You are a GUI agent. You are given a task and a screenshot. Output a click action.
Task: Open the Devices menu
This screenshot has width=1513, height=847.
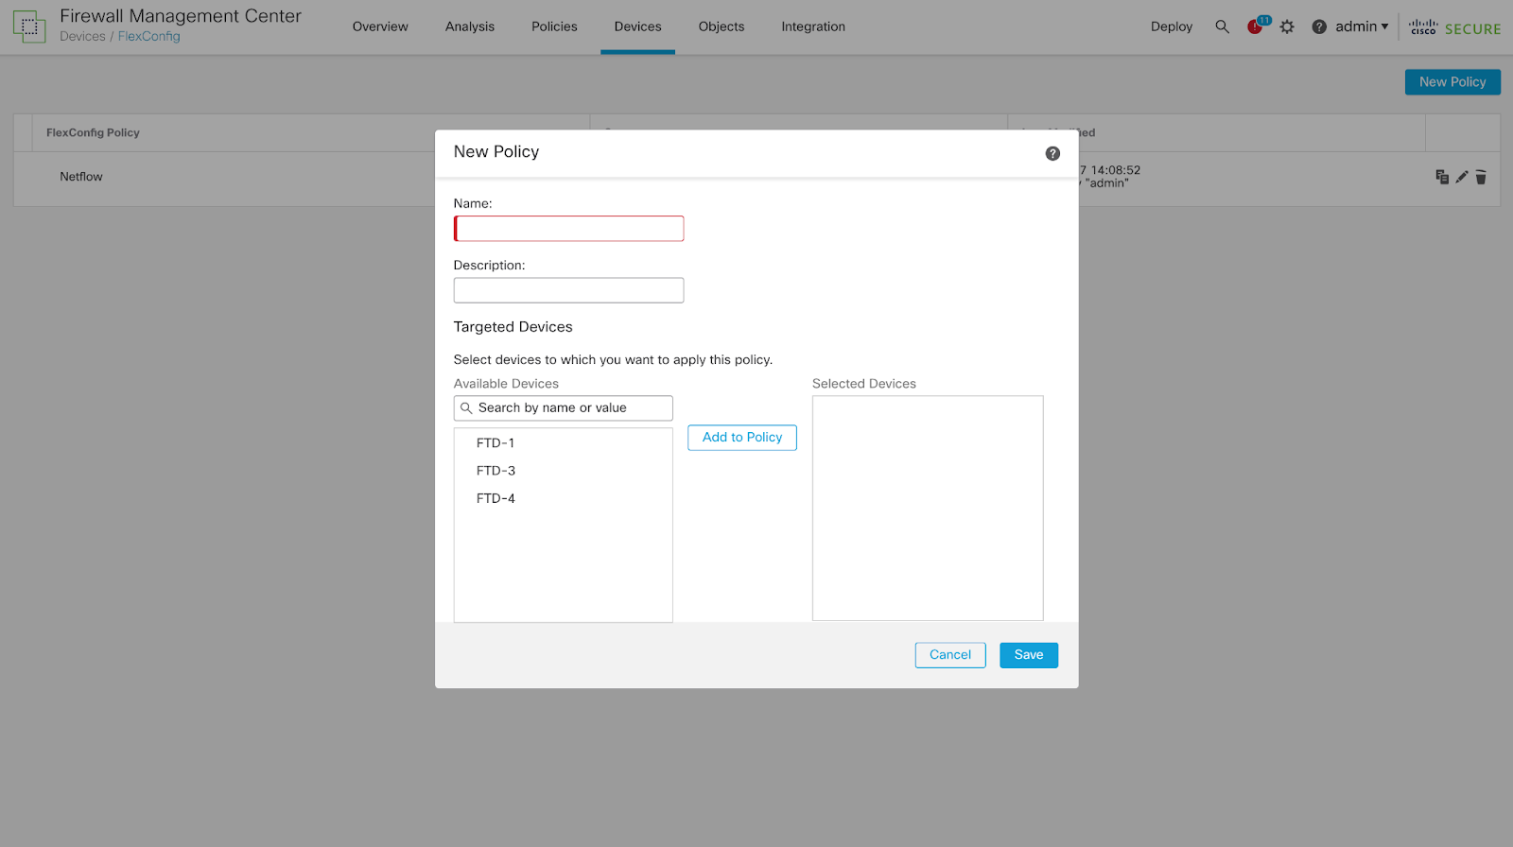(638, 26)
